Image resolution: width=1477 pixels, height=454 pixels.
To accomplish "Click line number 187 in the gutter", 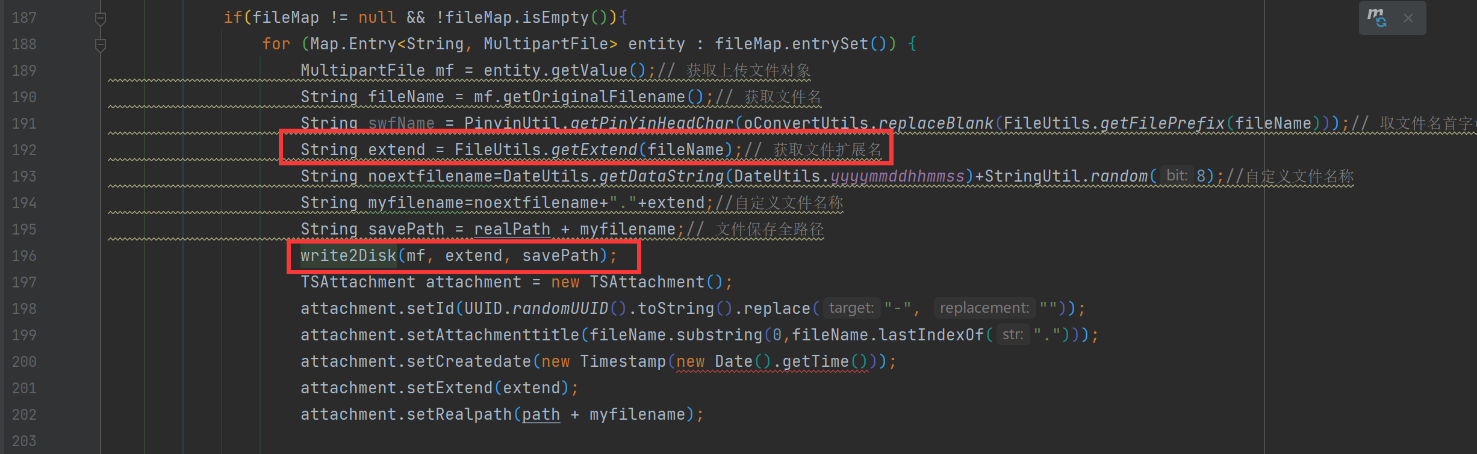I will coord(24,17).
